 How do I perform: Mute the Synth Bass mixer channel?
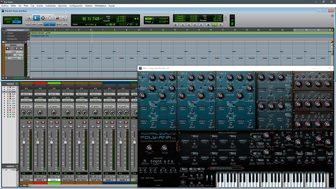[x=71, y=126]
